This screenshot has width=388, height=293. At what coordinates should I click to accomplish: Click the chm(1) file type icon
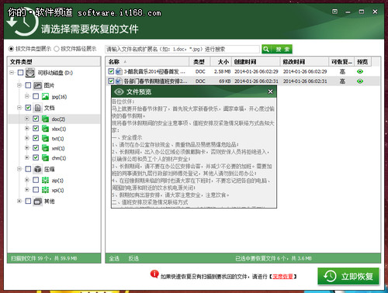(46, 158)
